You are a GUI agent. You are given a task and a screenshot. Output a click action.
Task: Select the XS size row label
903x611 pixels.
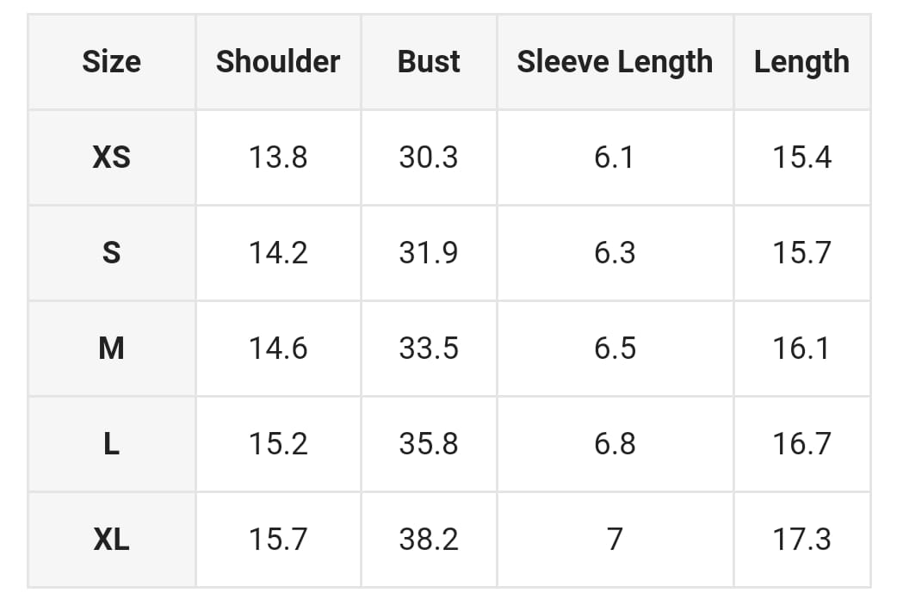[x=111, y=157]
